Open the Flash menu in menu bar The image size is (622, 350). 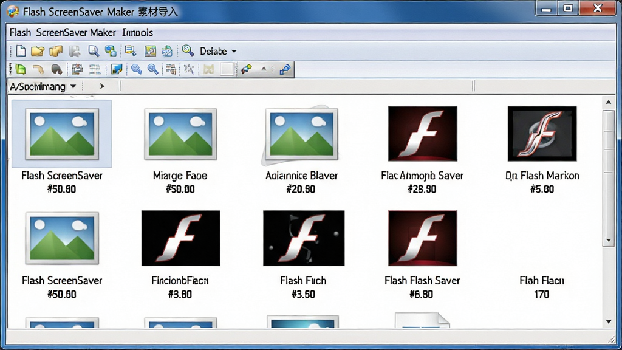pyautogui.click(x=20, y=33)
